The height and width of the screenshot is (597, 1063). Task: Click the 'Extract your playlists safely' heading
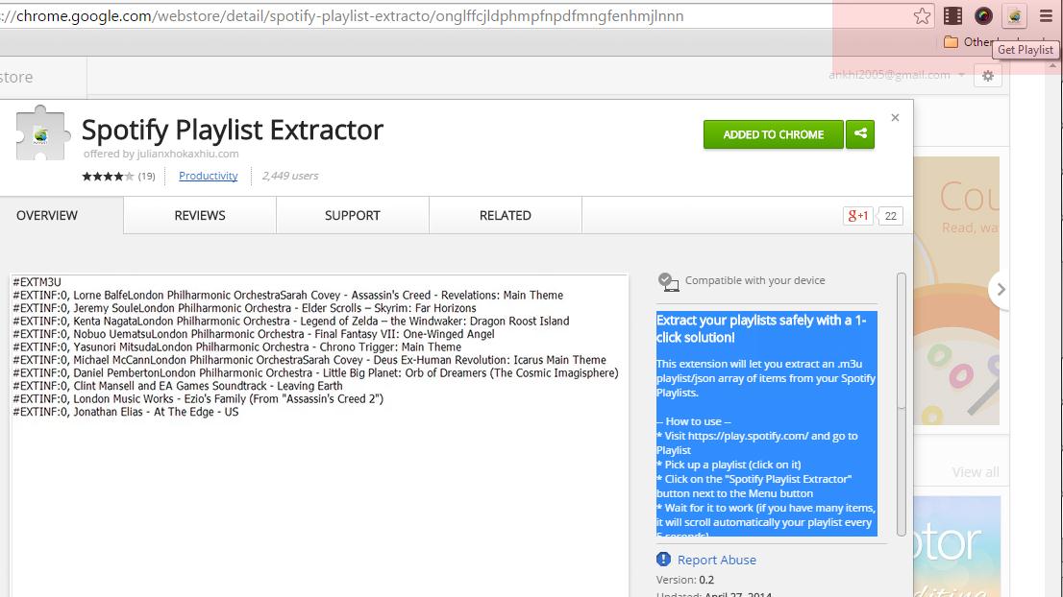tap(761, 329)
